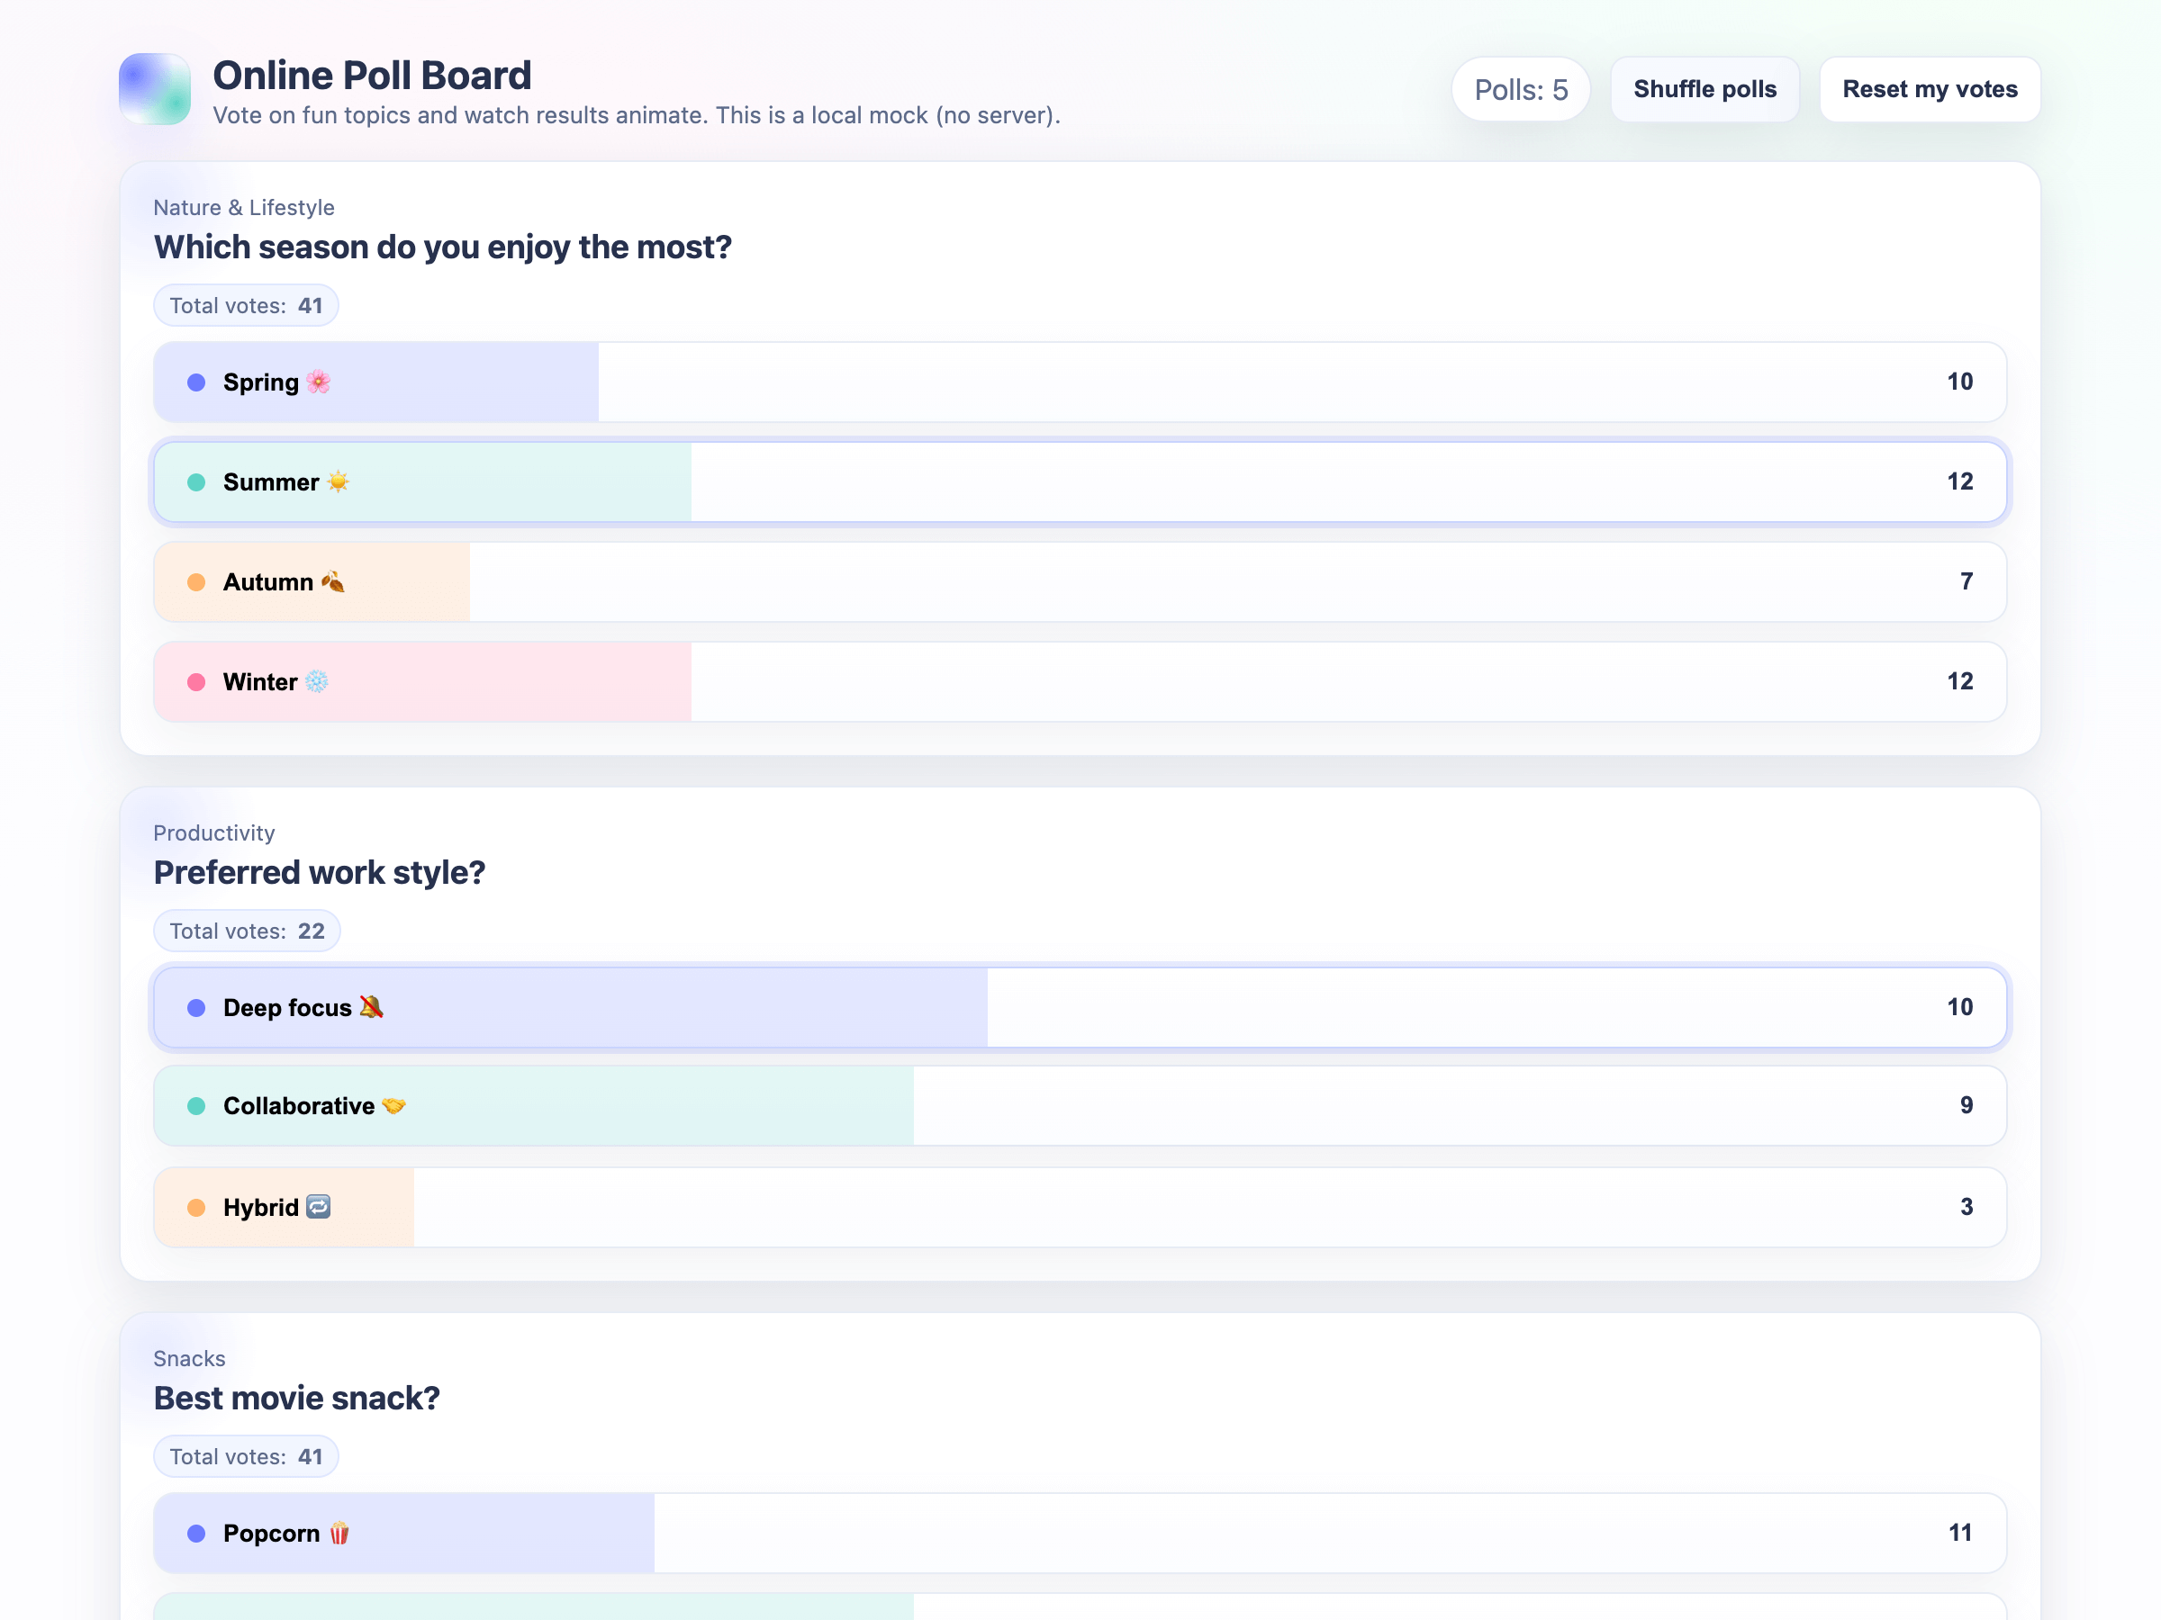Click the Polls: 5 counter pill

[x=1520, y=89]
